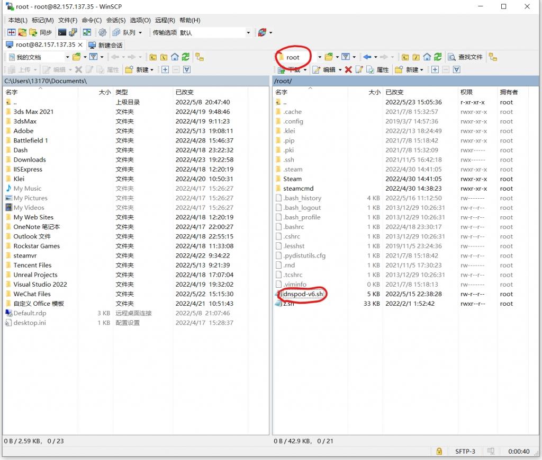This screenshot has width=542, height=460.
Task: Click remote panel select files plus icon
Action: pos(435,69)
